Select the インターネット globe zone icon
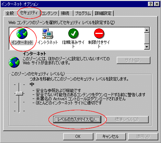The height and width of the screenshot is (143, 161). click(22, 34)
